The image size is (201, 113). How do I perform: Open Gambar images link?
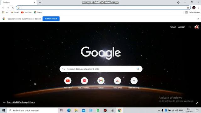[181, 27]
